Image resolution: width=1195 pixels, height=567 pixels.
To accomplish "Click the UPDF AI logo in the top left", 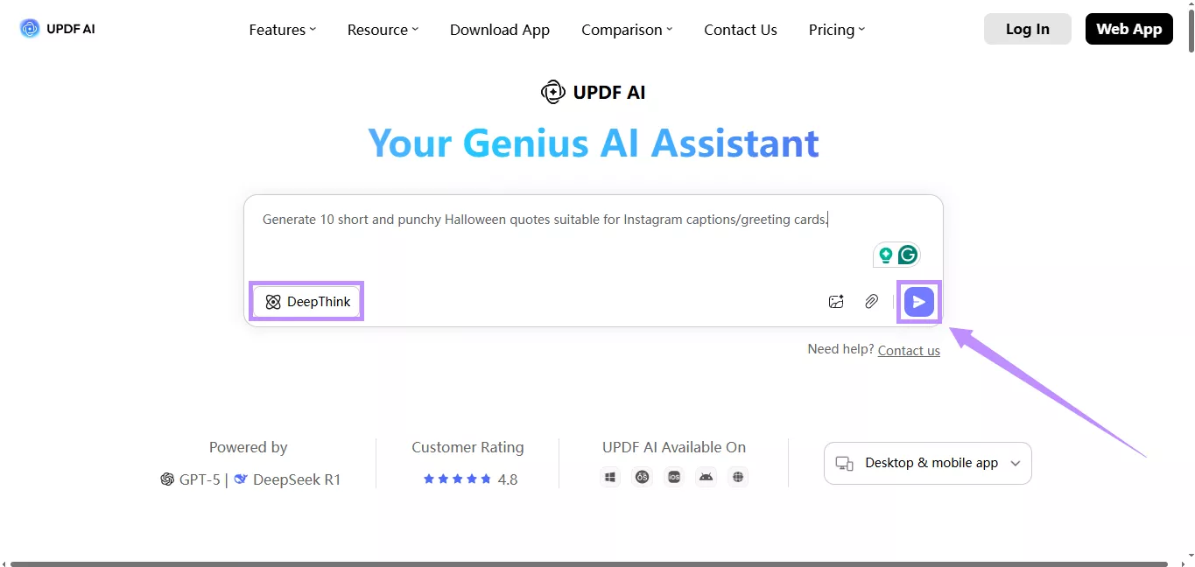I will [55, 28].
